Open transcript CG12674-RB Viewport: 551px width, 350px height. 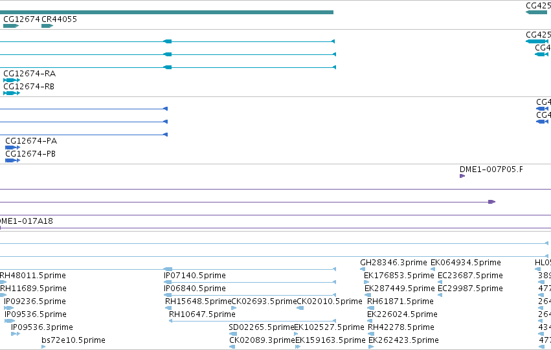coord(29,87)
